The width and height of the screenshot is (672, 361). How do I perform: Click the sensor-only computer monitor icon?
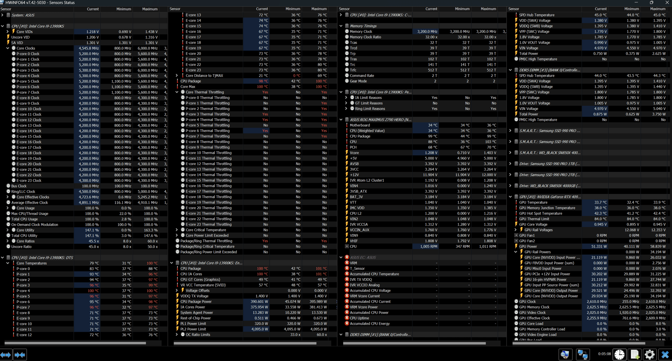(565, 355)
